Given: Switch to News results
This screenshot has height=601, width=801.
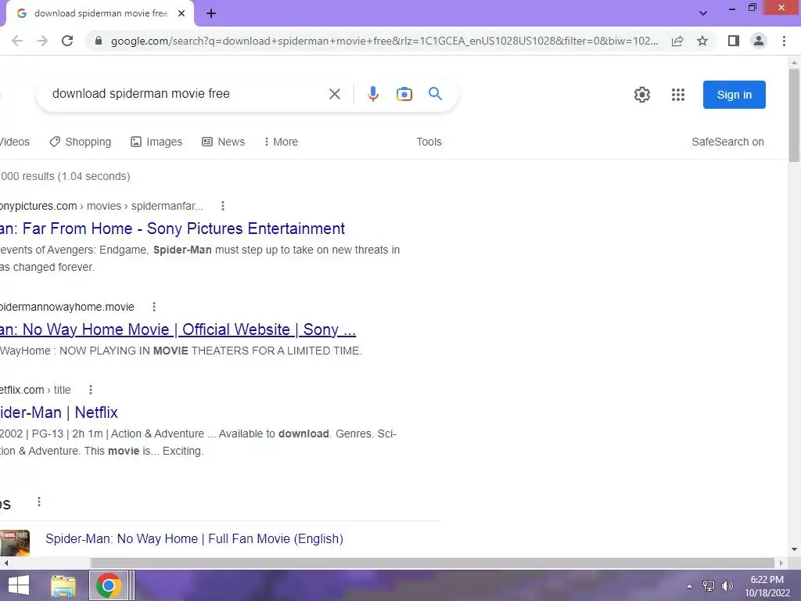Looking at the screenshot, I should (x=224, y=142).
